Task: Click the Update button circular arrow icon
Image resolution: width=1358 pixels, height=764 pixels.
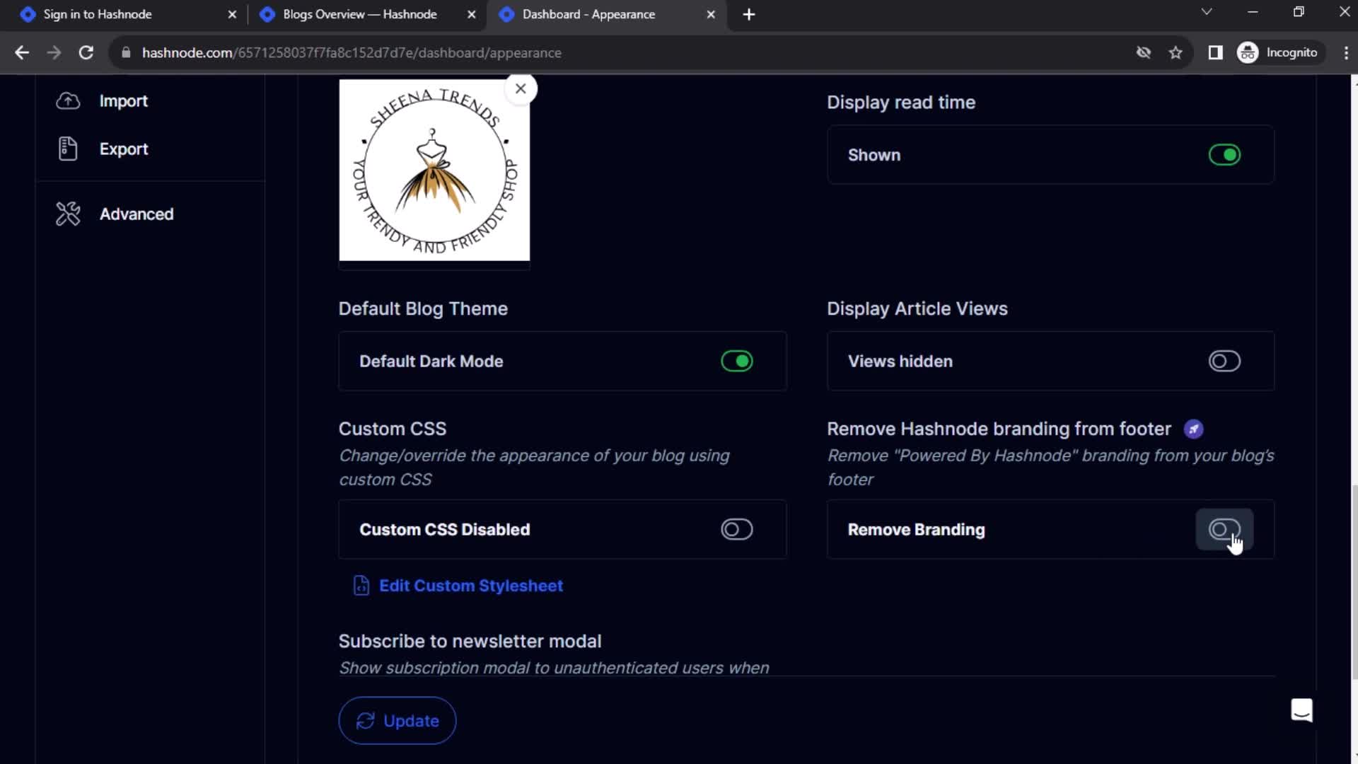Action: coord(365,720)
